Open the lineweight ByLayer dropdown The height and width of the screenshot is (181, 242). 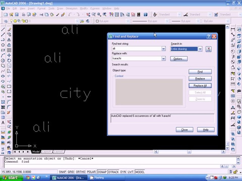point(198,21)
